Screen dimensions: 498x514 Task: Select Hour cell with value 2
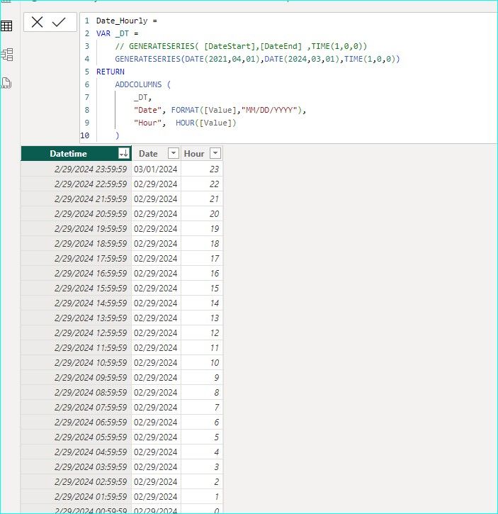pyautogui.click(x=202, y=482)
